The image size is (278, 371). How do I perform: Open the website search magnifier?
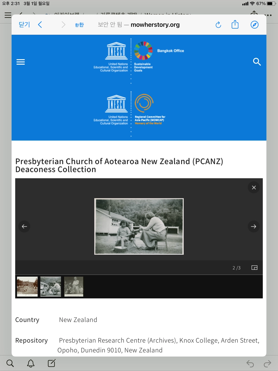coord(257,62)
